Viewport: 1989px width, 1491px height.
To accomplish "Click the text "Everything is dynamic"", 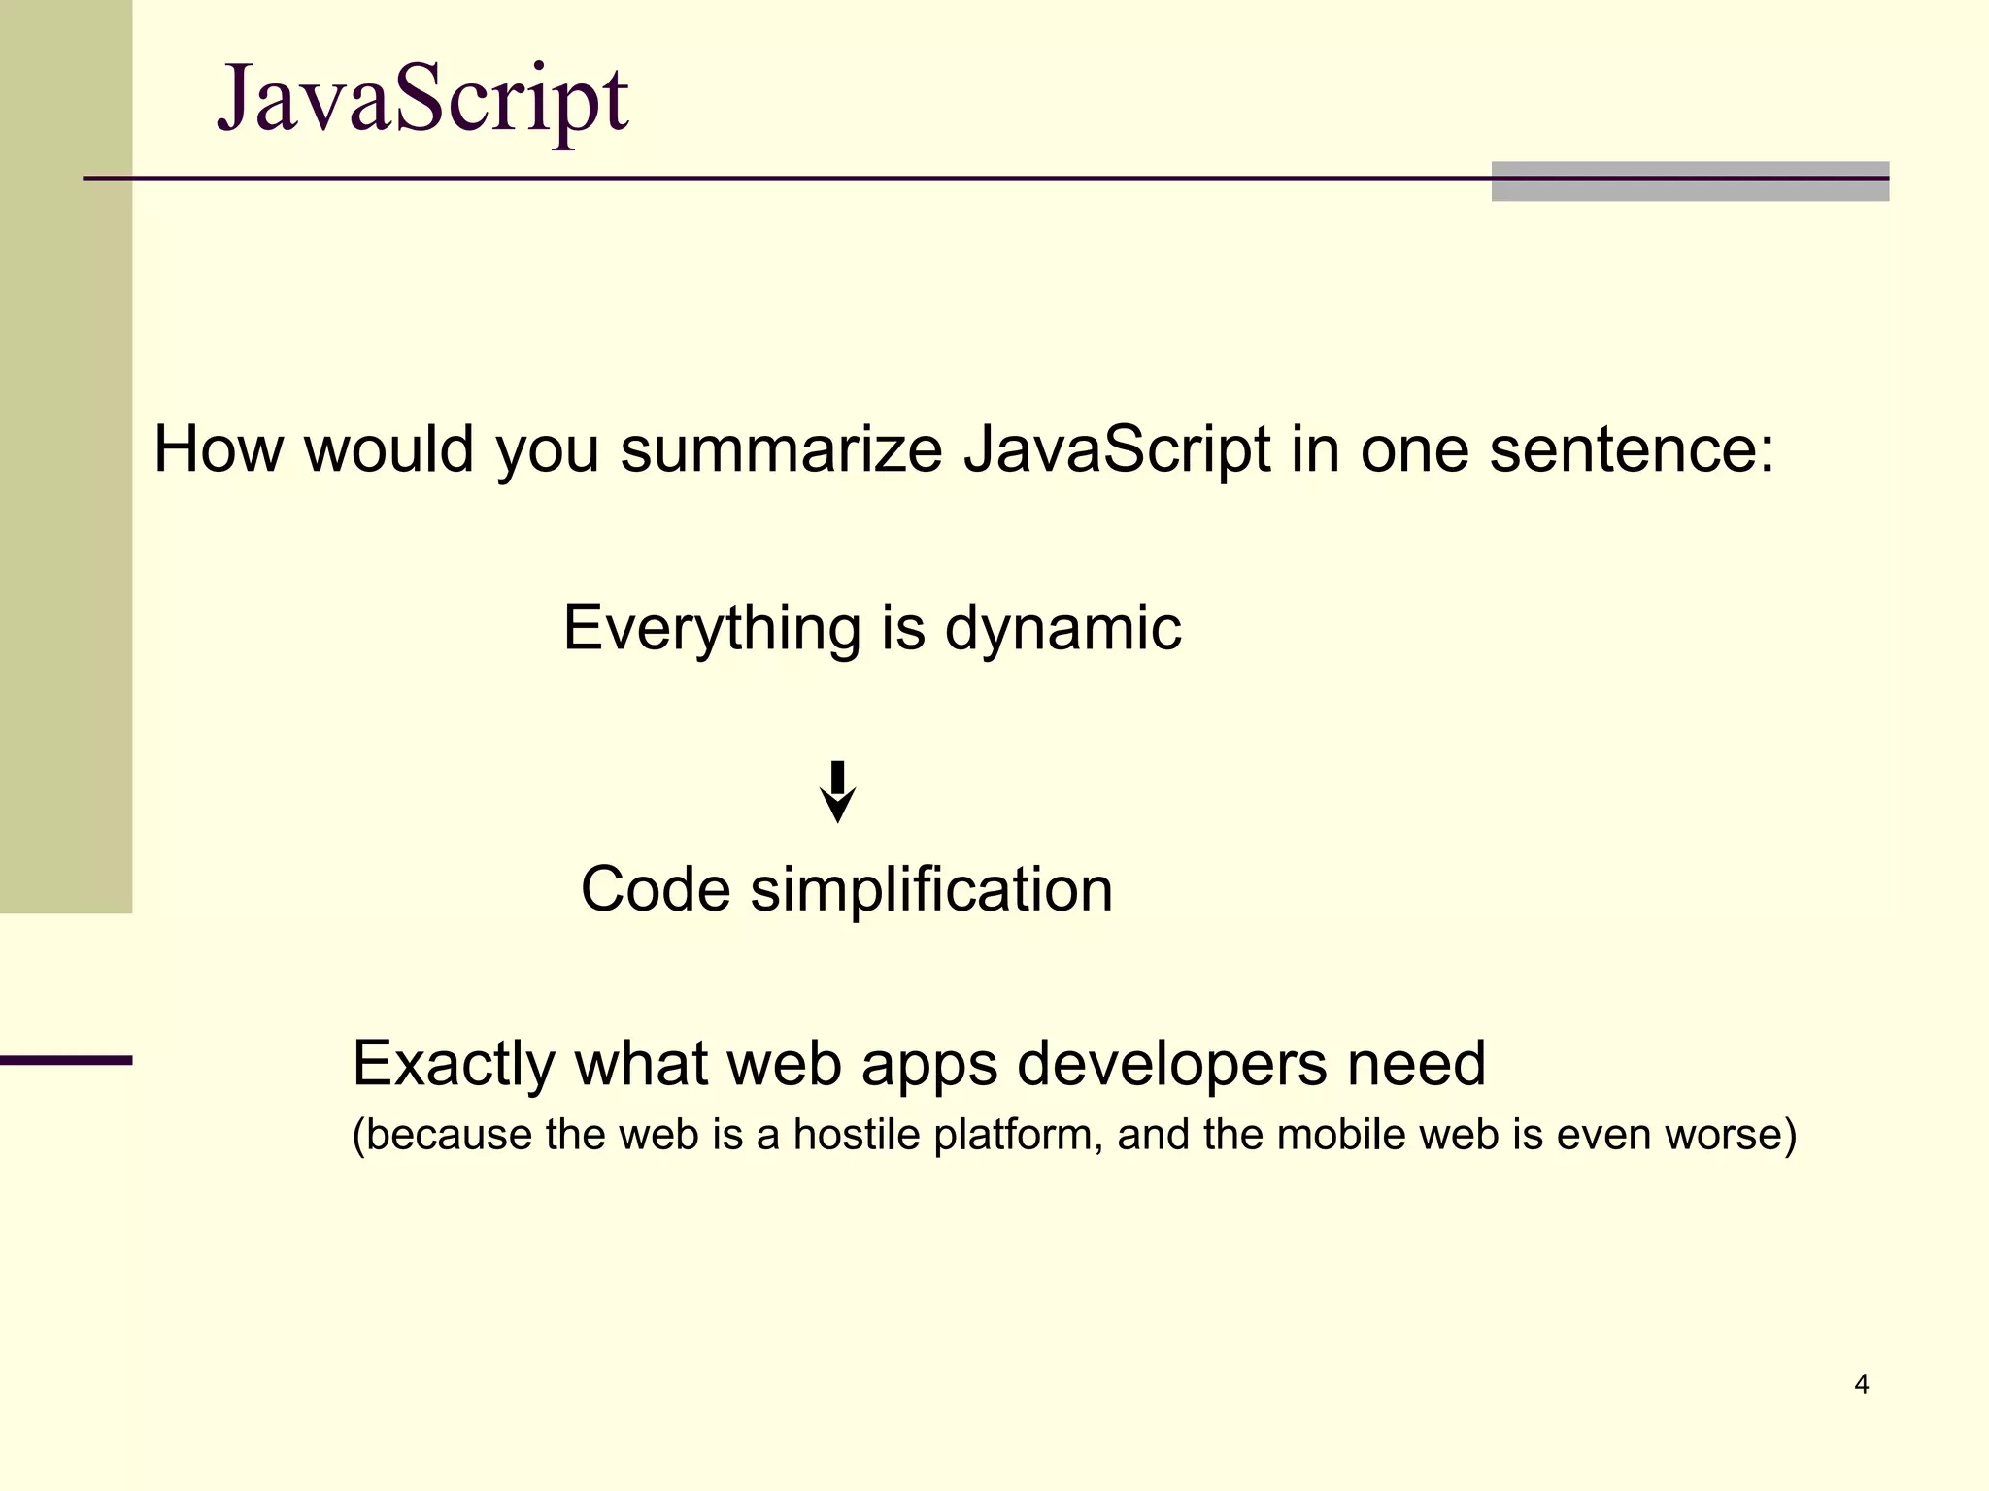I will pyautogui.click(x=872, y=630).
